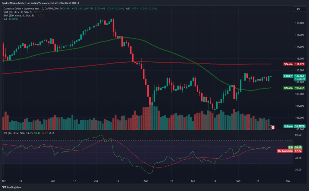Viewport: 309px width, 191px height.
Task: Click the JPY currency button
Action: tap(298, 9)
